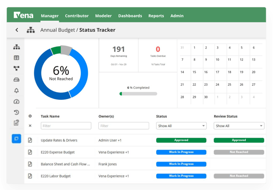Viewport: 273px width, 190px height.
Task: Open document icon for E220 Labor Budget
Action: click(30, 176)
